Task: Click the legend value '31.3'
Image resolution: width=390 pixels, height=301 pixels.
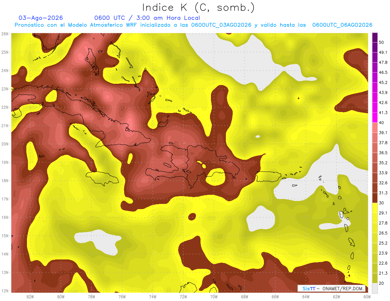Action: tap(383, 193)
